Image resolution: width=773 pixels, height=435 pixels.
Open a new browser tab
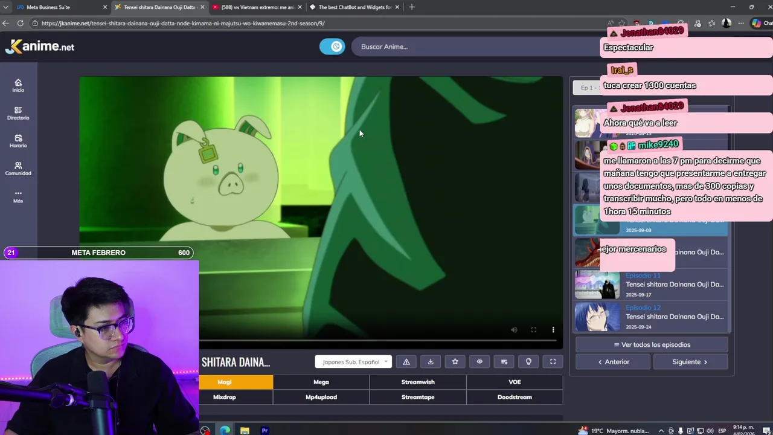click(x=412, y=7)
